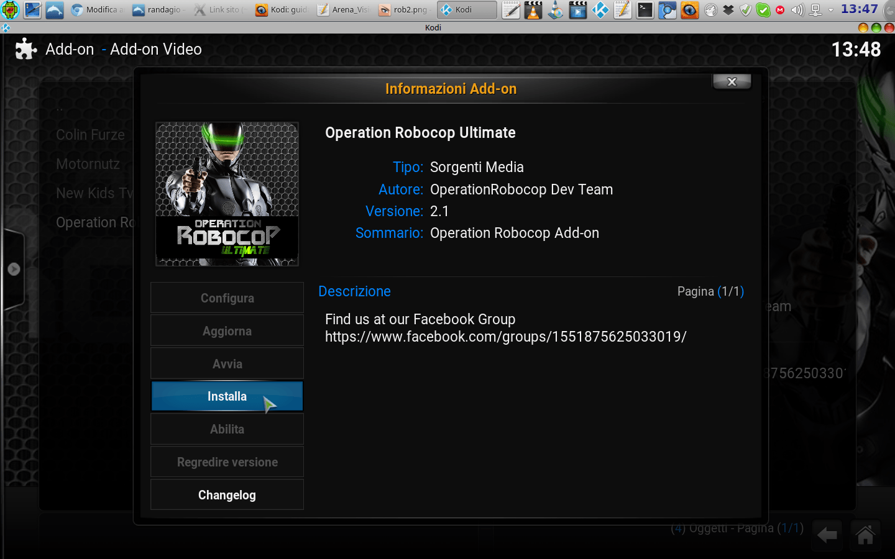The width and height of the screenshot is (895, 559).
Task: Click the Kodi back arrow icon
Action: click(827, 535)
